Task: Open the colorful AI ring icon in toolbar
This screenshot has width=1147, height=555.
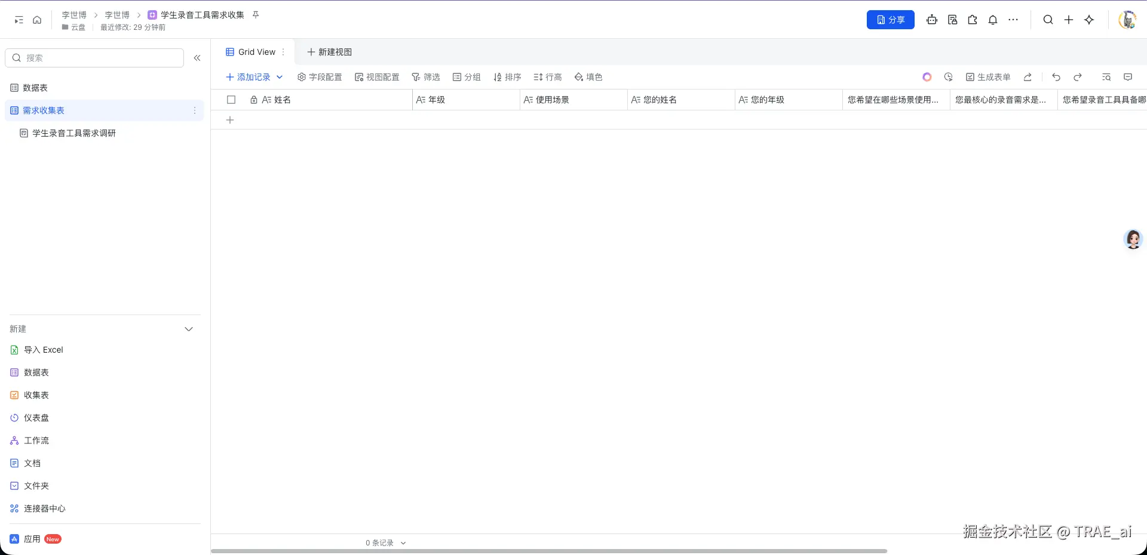Action: (x=927, y=77)
